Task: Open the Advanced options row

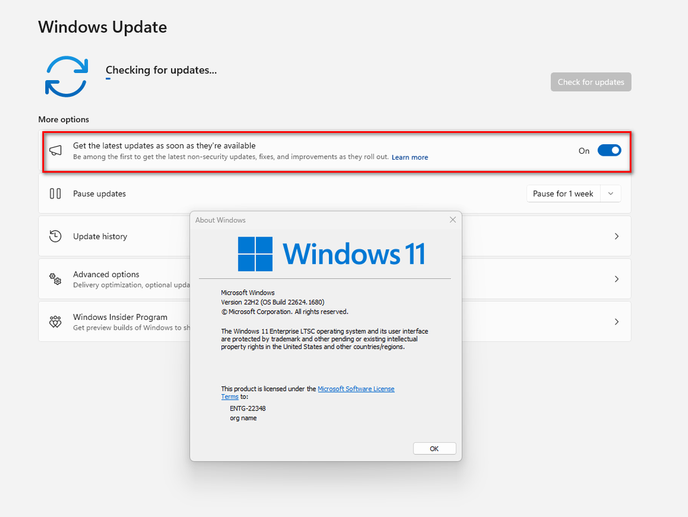Action: coord(335,279)
